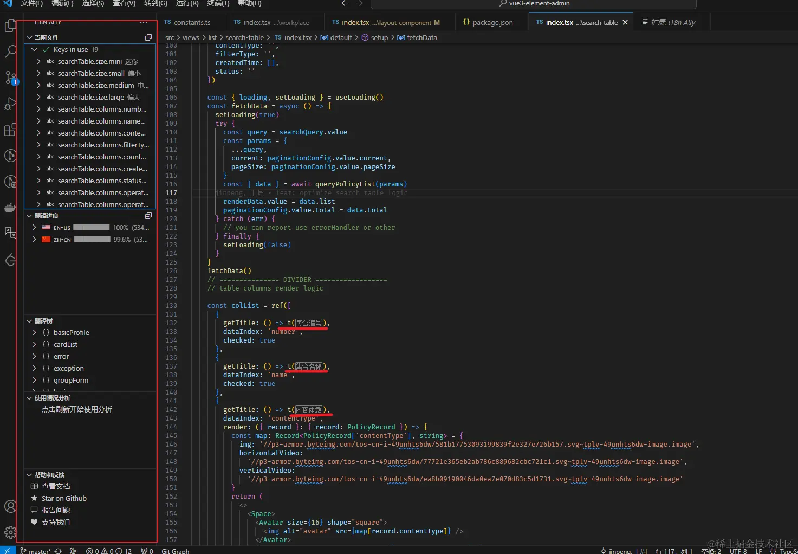Open the Docker whale icon view
This screenshot has width=798, height=554.
point(10,208)
